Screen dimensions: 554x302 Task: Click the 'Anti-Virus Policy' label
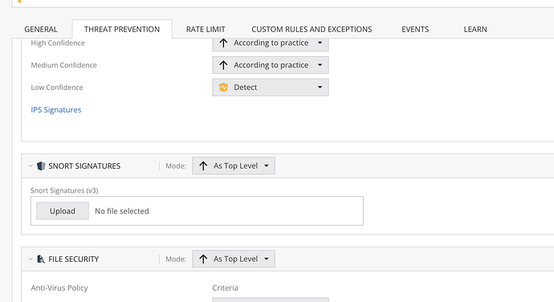coord(59,288)
